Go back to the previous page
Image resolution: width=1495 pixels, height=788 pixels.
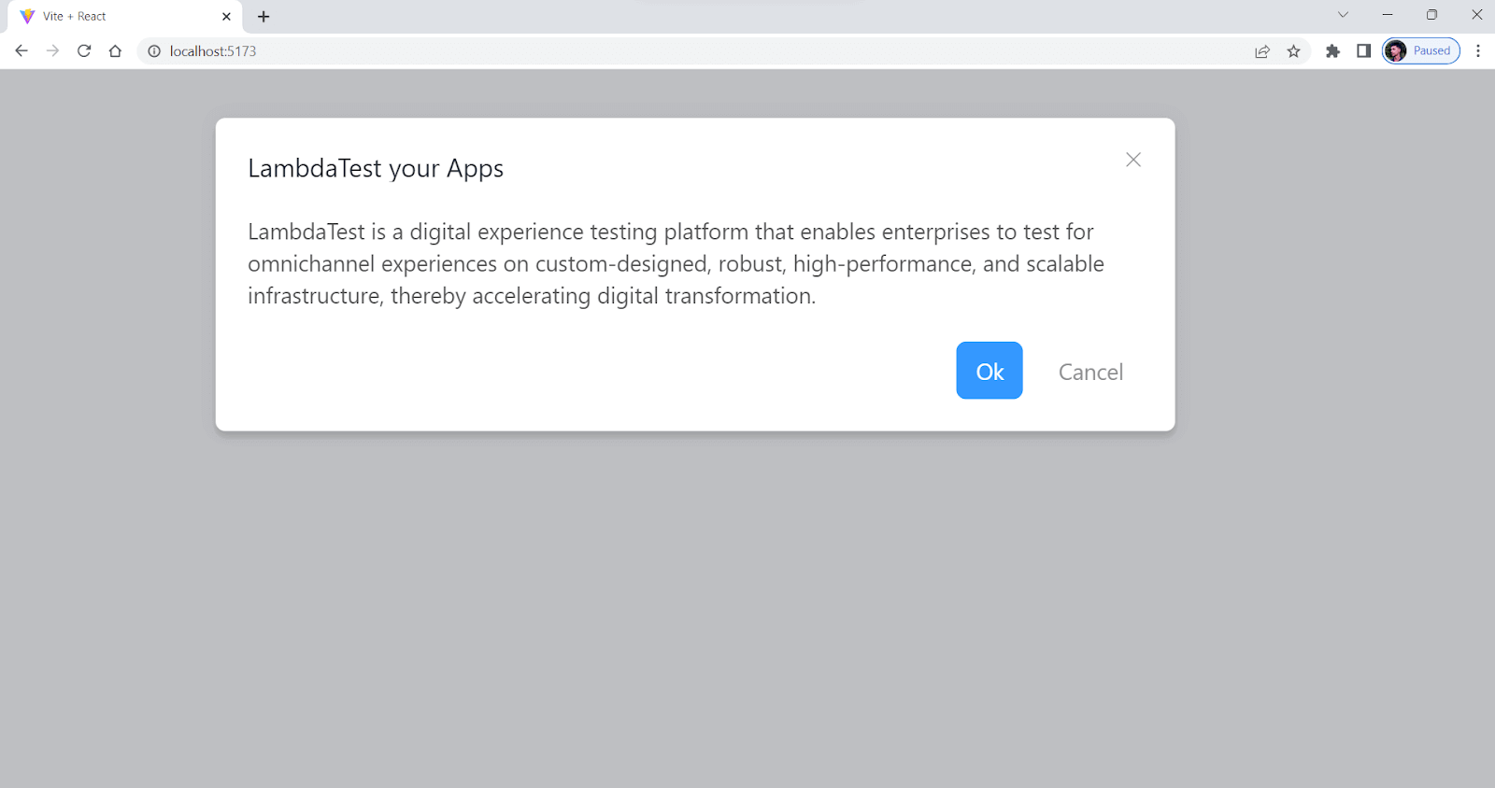tap(21, 51)
